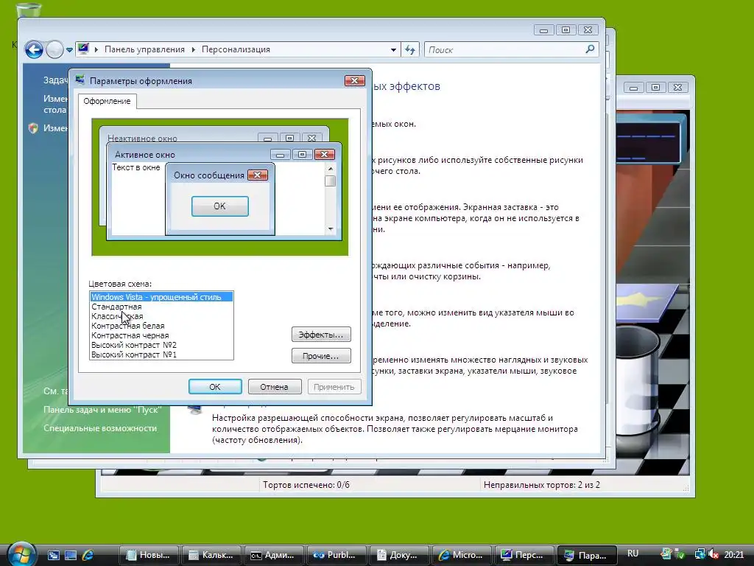Switch to the Перс... taskbar button
754x566 pixels.
(524, 555)
